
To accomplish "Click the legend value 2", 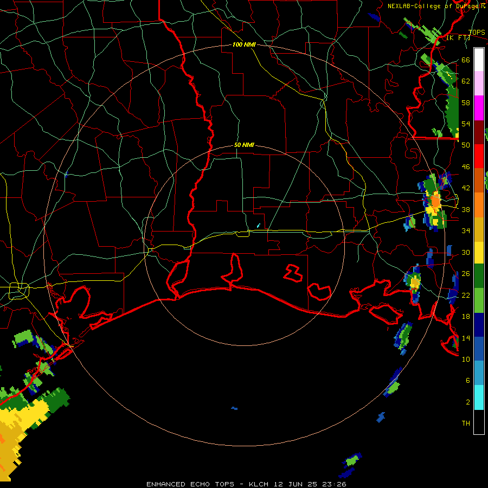I will 467,402.
